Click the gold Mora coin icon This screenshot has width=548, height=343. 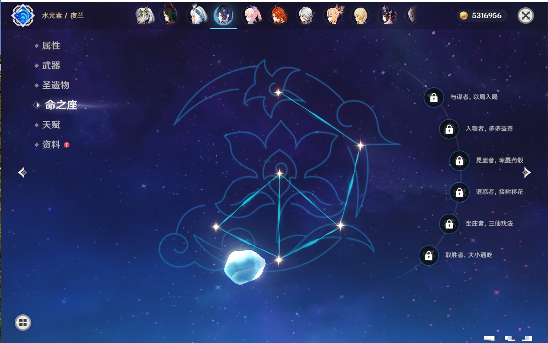pos(464,16)
